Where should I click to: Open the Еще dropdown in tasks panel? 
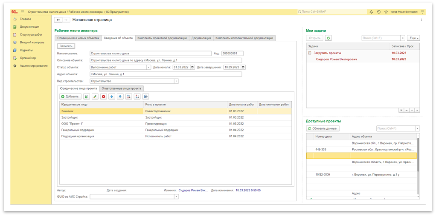coord(413,38)
